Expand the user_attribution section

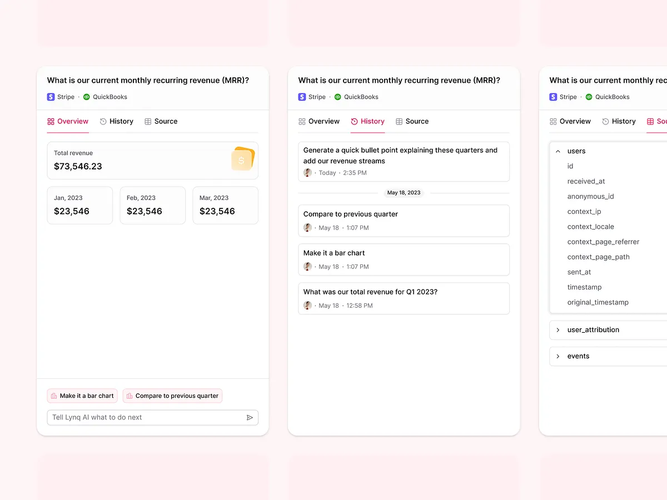(558, 329)
